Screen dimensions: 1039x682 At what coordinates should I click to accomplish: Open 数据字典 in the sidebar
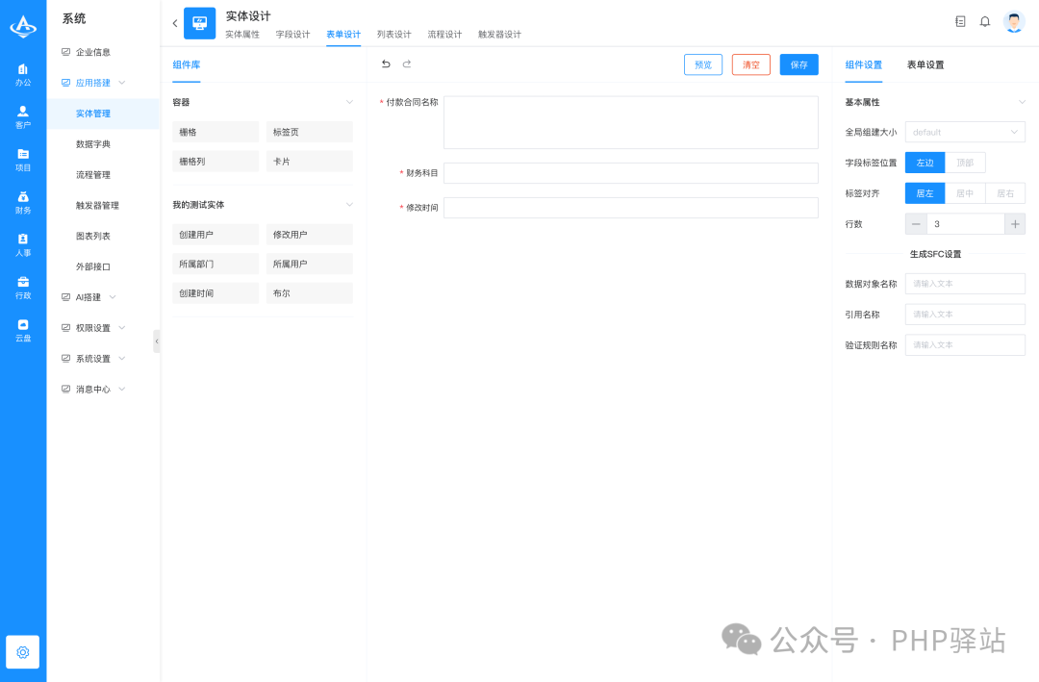click(92, 144)
